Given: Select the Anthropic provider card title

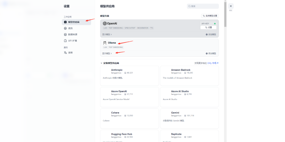Looking at the screenshot, I should pyautogui.click(x=117, y=70).
